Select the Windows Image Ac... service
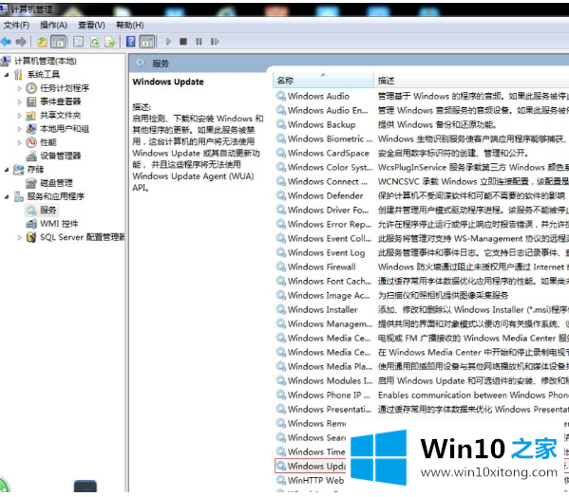 329,296
